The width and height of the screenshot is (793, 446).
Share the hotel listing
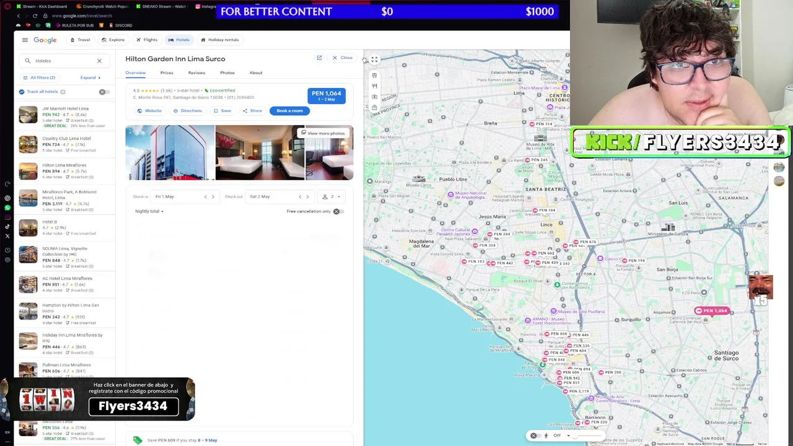click(x=252, y=111)
